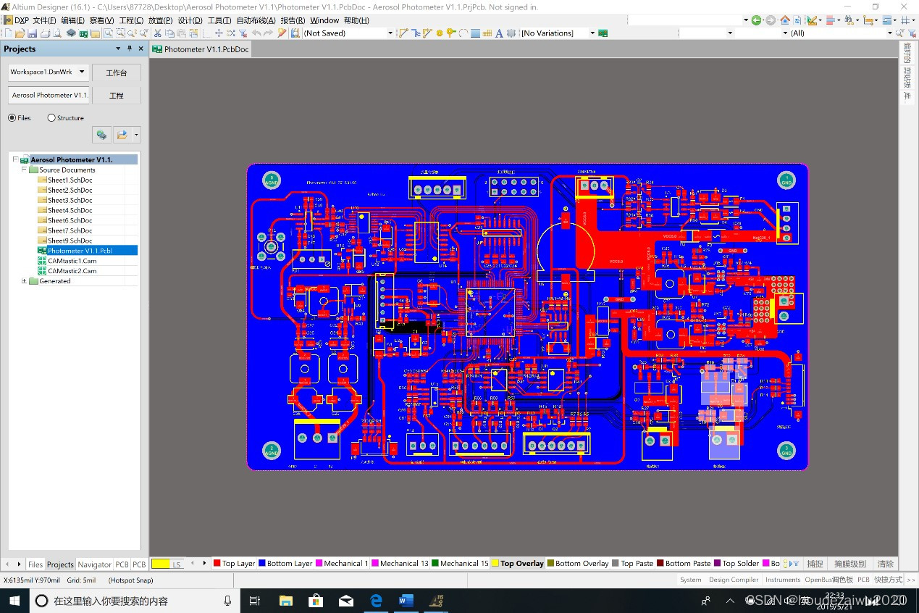Open the 工具(T) menu
This screenshot has width=919, height=613.
(x=219, y=20)
